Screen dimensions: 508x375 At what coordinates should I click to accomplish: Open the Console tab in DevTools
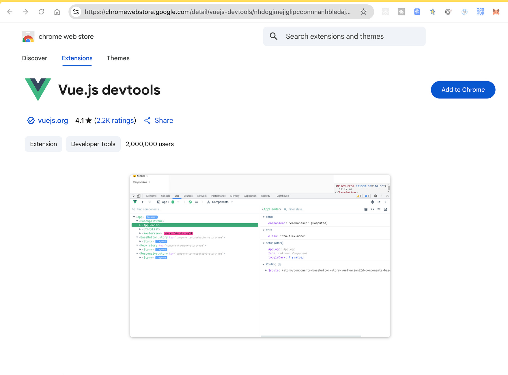coord(165,196)
